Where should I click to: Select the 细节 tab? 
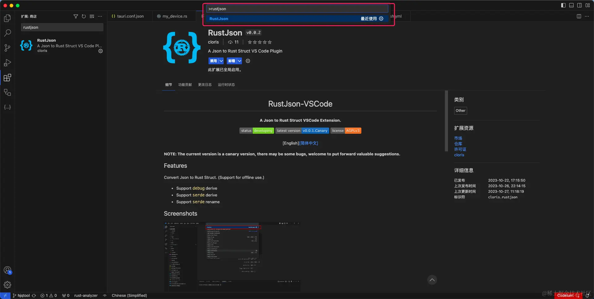point(169,85)
